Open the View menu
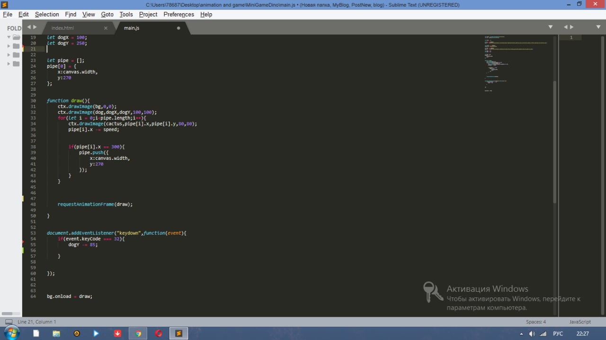This screenshot has height=340, width=606. 89,14
